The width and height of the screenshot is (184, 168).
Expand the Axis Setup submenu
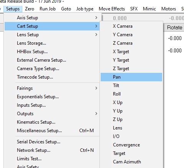[x=52, y=18]
